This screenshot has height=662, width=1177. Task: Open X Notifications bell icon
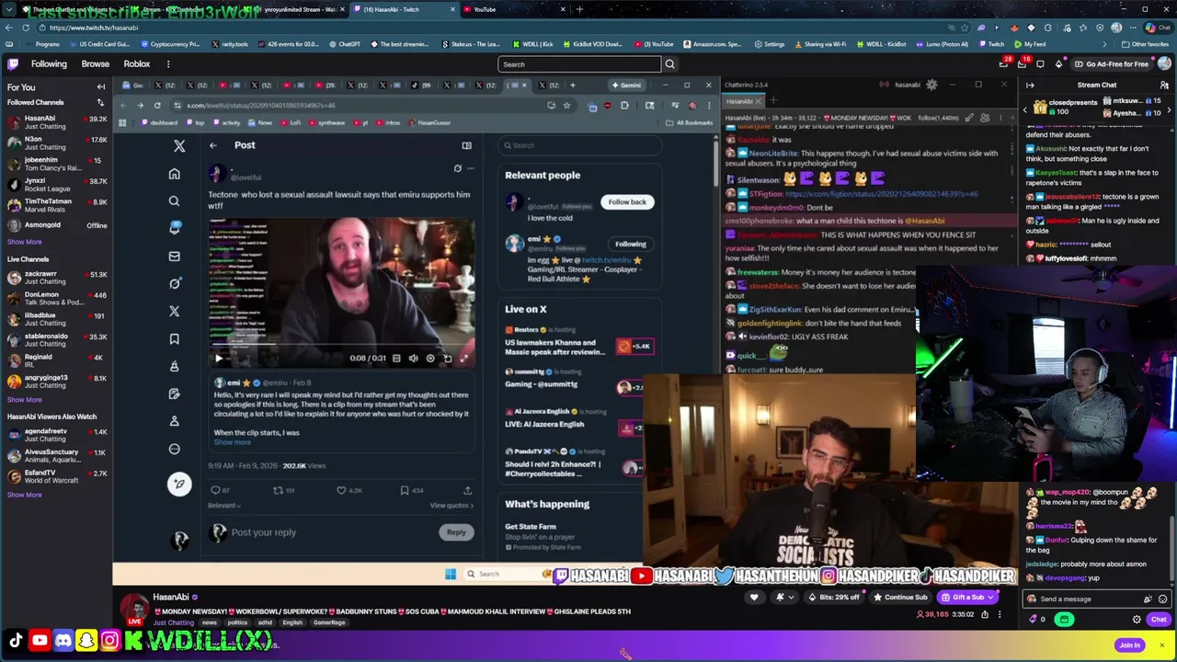[174, 228]
